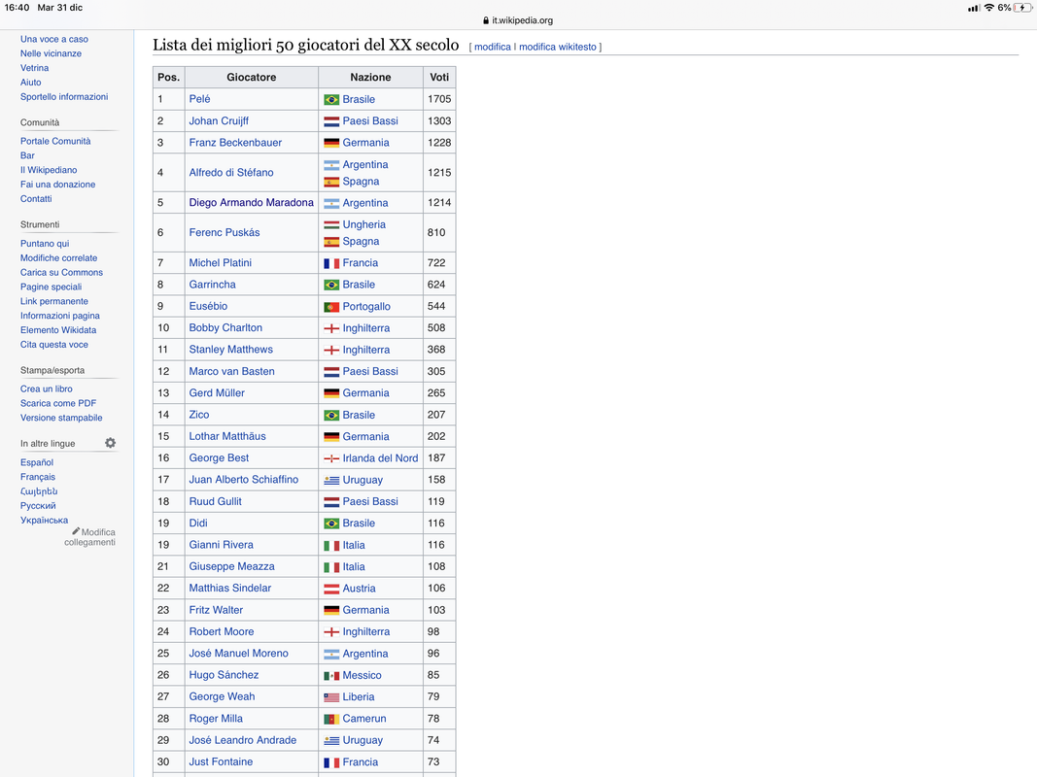Click Spagna flag in di Stéfano row

pos(331,182)
